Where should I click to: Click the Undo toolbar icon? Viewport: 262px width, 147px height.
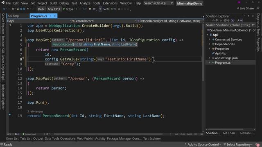[x=28, y=9]
